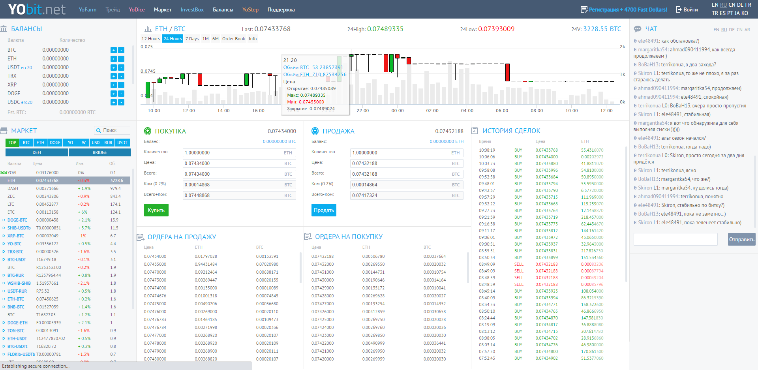758x370 pixels.
Task: Click the candlestick chart icon beside ETH/BTC
Action: [x=148, y=28]
